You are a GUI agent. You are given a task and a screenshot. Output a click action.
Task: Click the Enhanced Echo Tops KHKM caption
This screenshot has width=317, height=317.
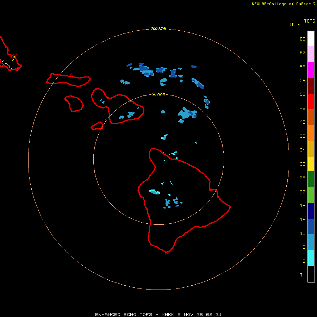tap(158, 315)
